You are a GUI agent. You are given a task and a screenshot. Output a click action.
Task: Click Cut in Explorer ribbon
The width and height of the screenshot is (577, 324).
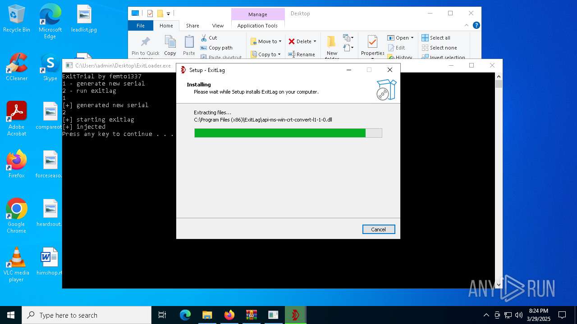(x=209, y=38)
